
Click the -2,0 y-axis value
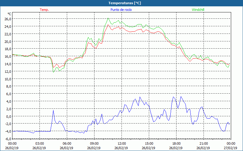point(8,124)
